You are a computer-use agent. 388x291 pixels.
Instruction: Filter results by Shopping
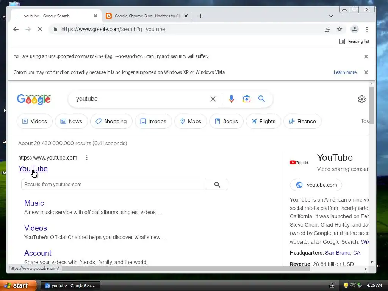pyautogui.click(x=111, y=121)
